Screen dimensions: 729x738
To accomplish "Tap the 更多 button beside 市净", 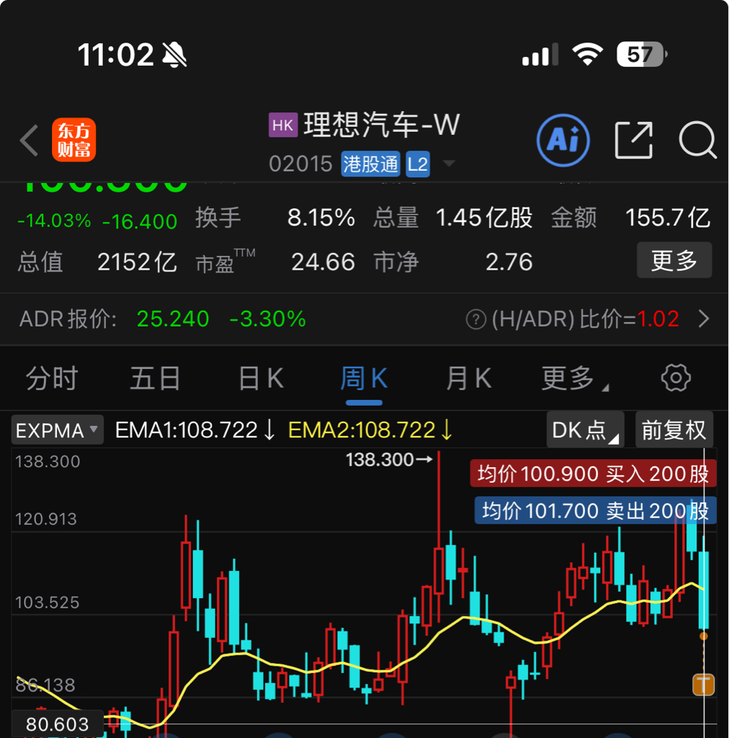I will pos(674,260).
